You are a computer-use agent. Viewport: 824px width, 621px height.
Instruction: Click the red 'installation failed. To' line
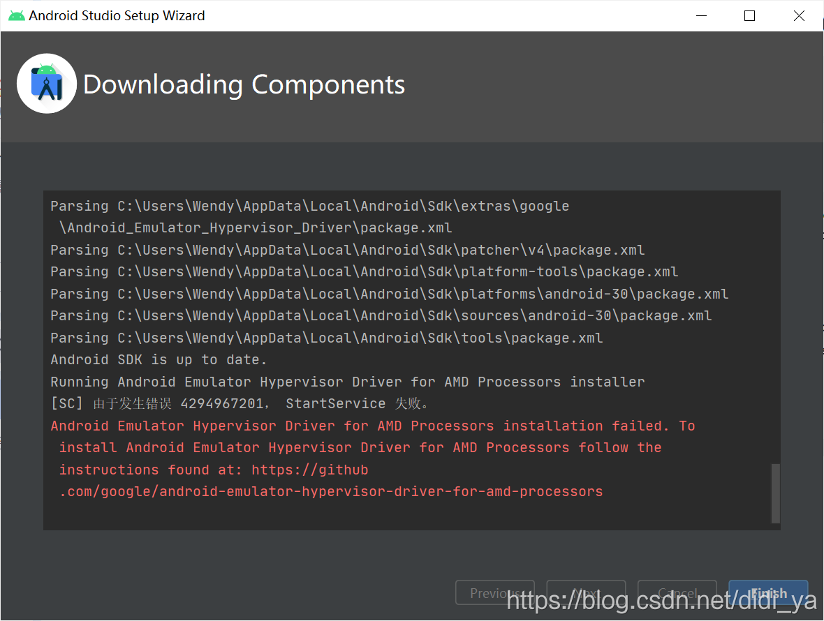pyautogui.click(x=373, y=425)
